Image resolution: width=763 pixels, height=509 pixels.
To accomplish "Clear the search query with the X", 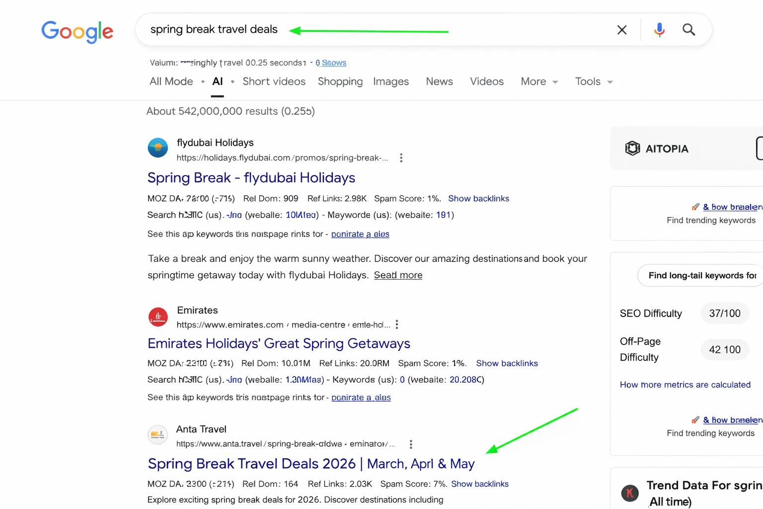I will [x=622, y=30].
